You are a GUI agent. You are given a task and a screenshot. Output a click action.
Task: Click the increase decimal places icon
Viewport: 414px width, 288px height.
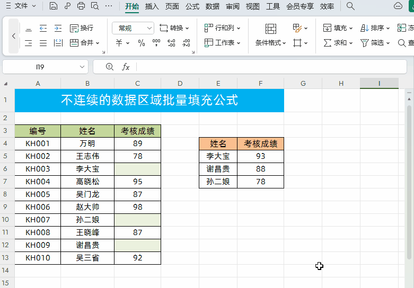tap(171, 43)
